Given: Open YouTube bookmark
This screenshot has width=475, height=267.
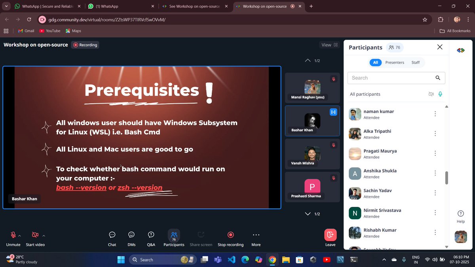Looking at the screenshot, I should pos(50,31).
